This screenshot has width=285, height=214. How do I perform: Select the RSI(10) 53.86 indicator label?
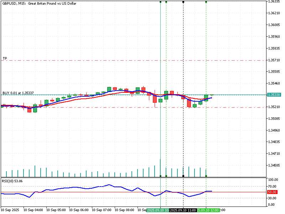[12, 181]
